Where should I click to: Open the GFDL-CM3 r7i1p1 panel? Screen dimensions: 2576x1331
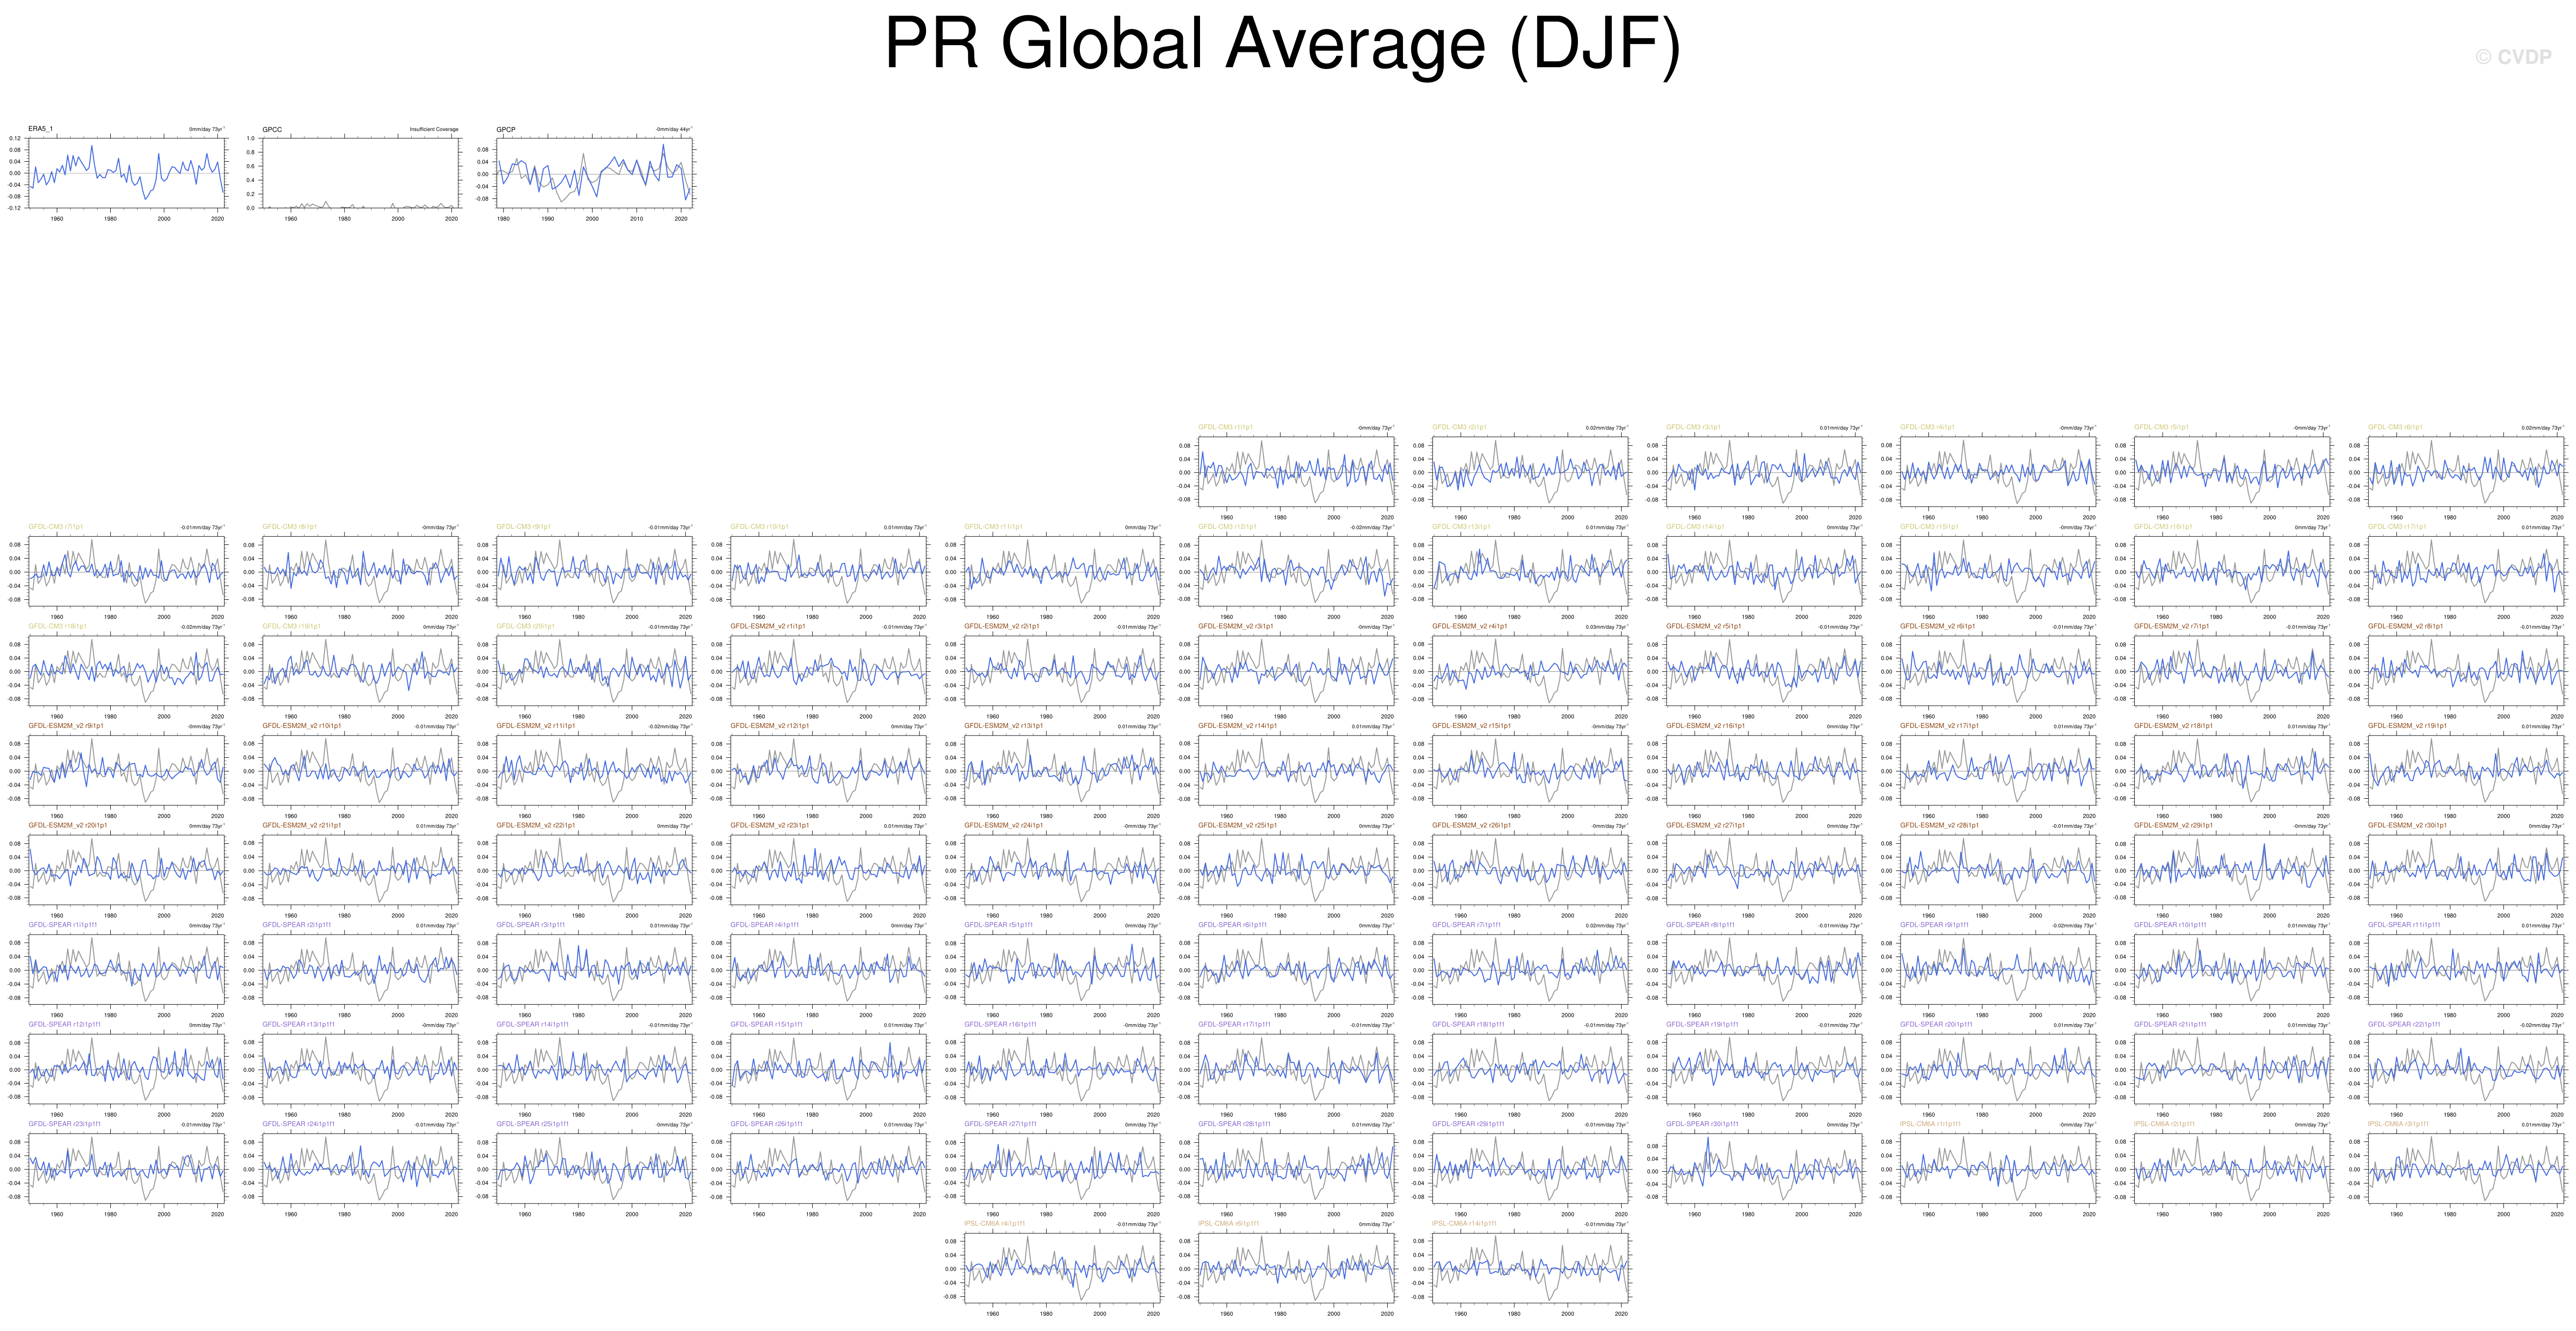pyautogui.click(x=126, y=571)
